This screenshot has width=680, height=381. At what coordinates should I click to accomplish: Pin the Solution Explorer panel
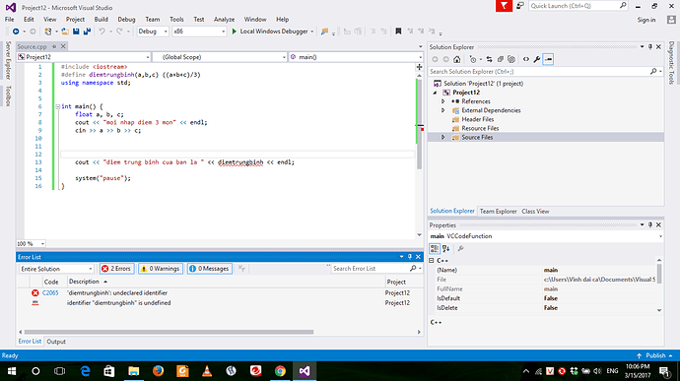coord(650,47)
